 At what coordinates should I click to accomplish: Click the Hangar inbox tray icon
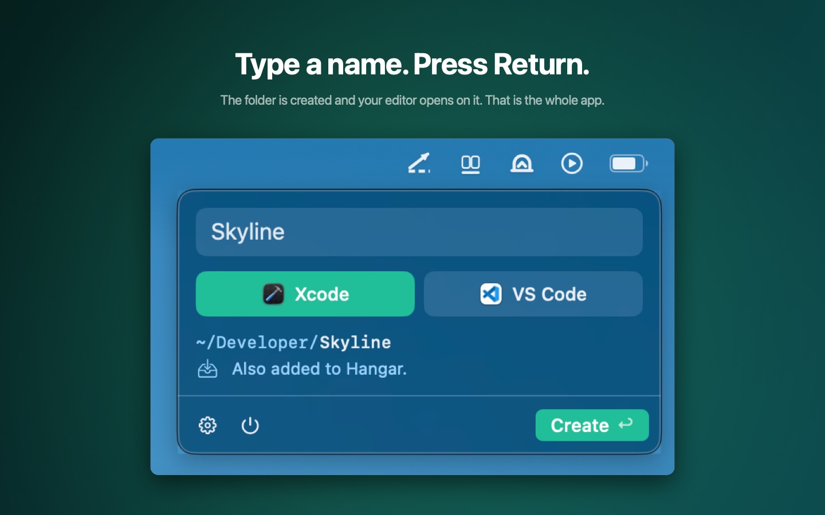pyautogui.click(x=207, y=369)
